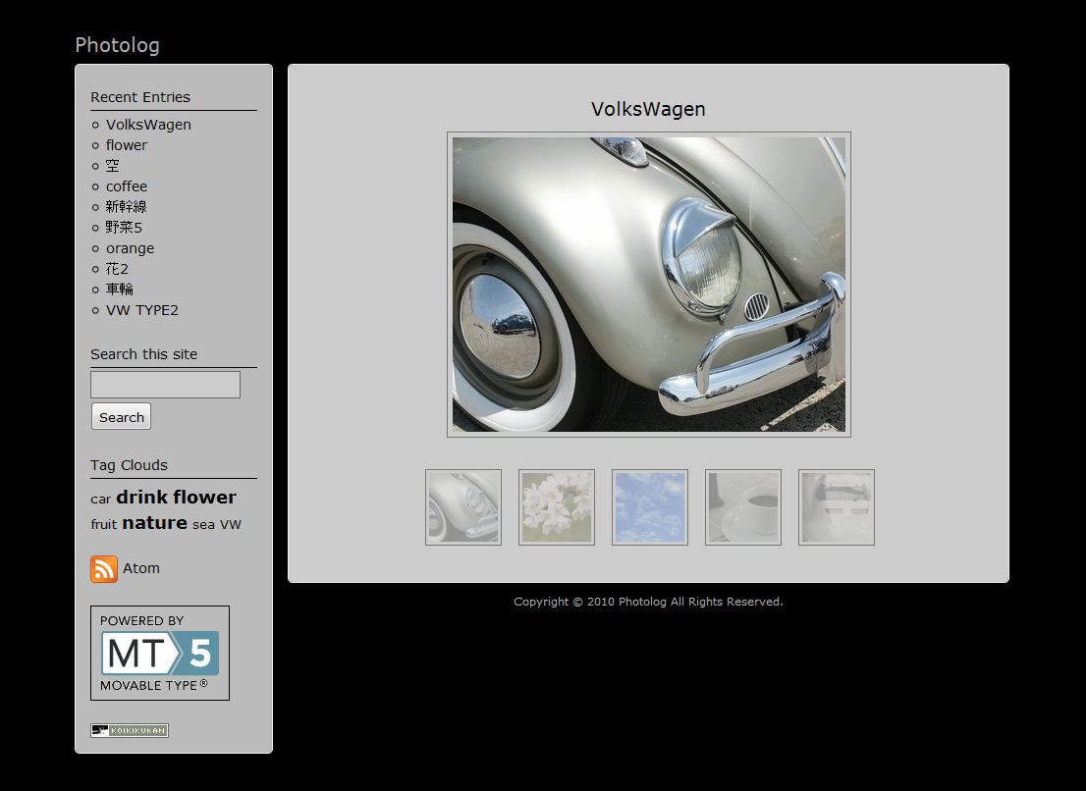Click the Movable Type 5 badge
The width and height of the screenshot is (1086, 791).
pos(160,654)
